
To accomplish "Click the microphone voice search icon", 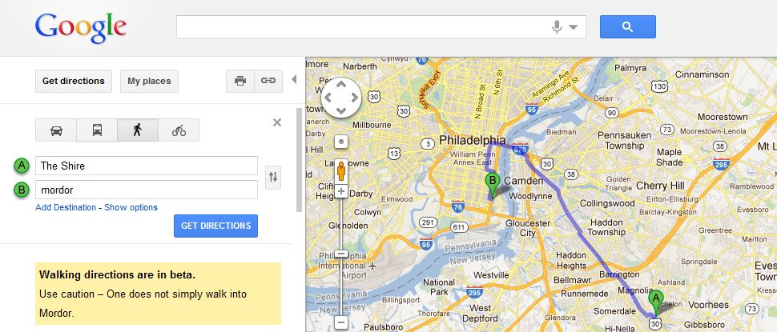I will click(x=557, y=26).
